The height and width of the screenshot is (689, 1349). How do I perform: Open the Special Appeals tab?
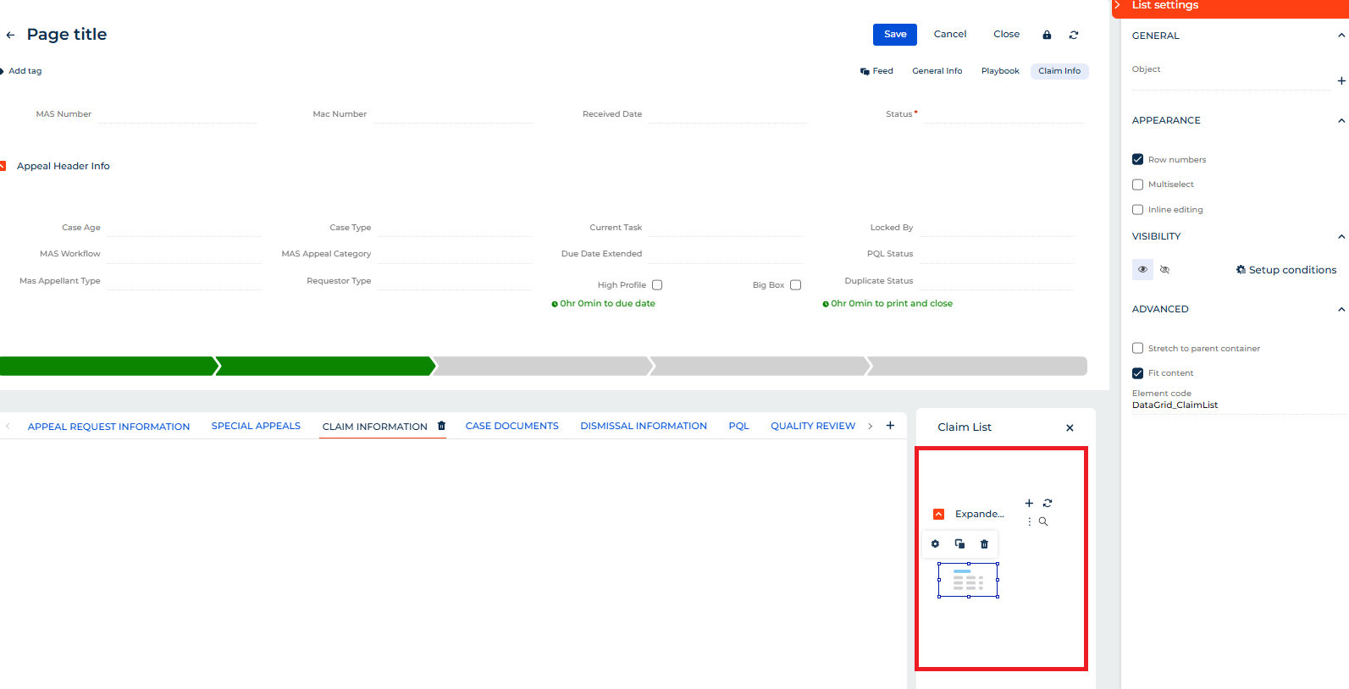(256, 426)
